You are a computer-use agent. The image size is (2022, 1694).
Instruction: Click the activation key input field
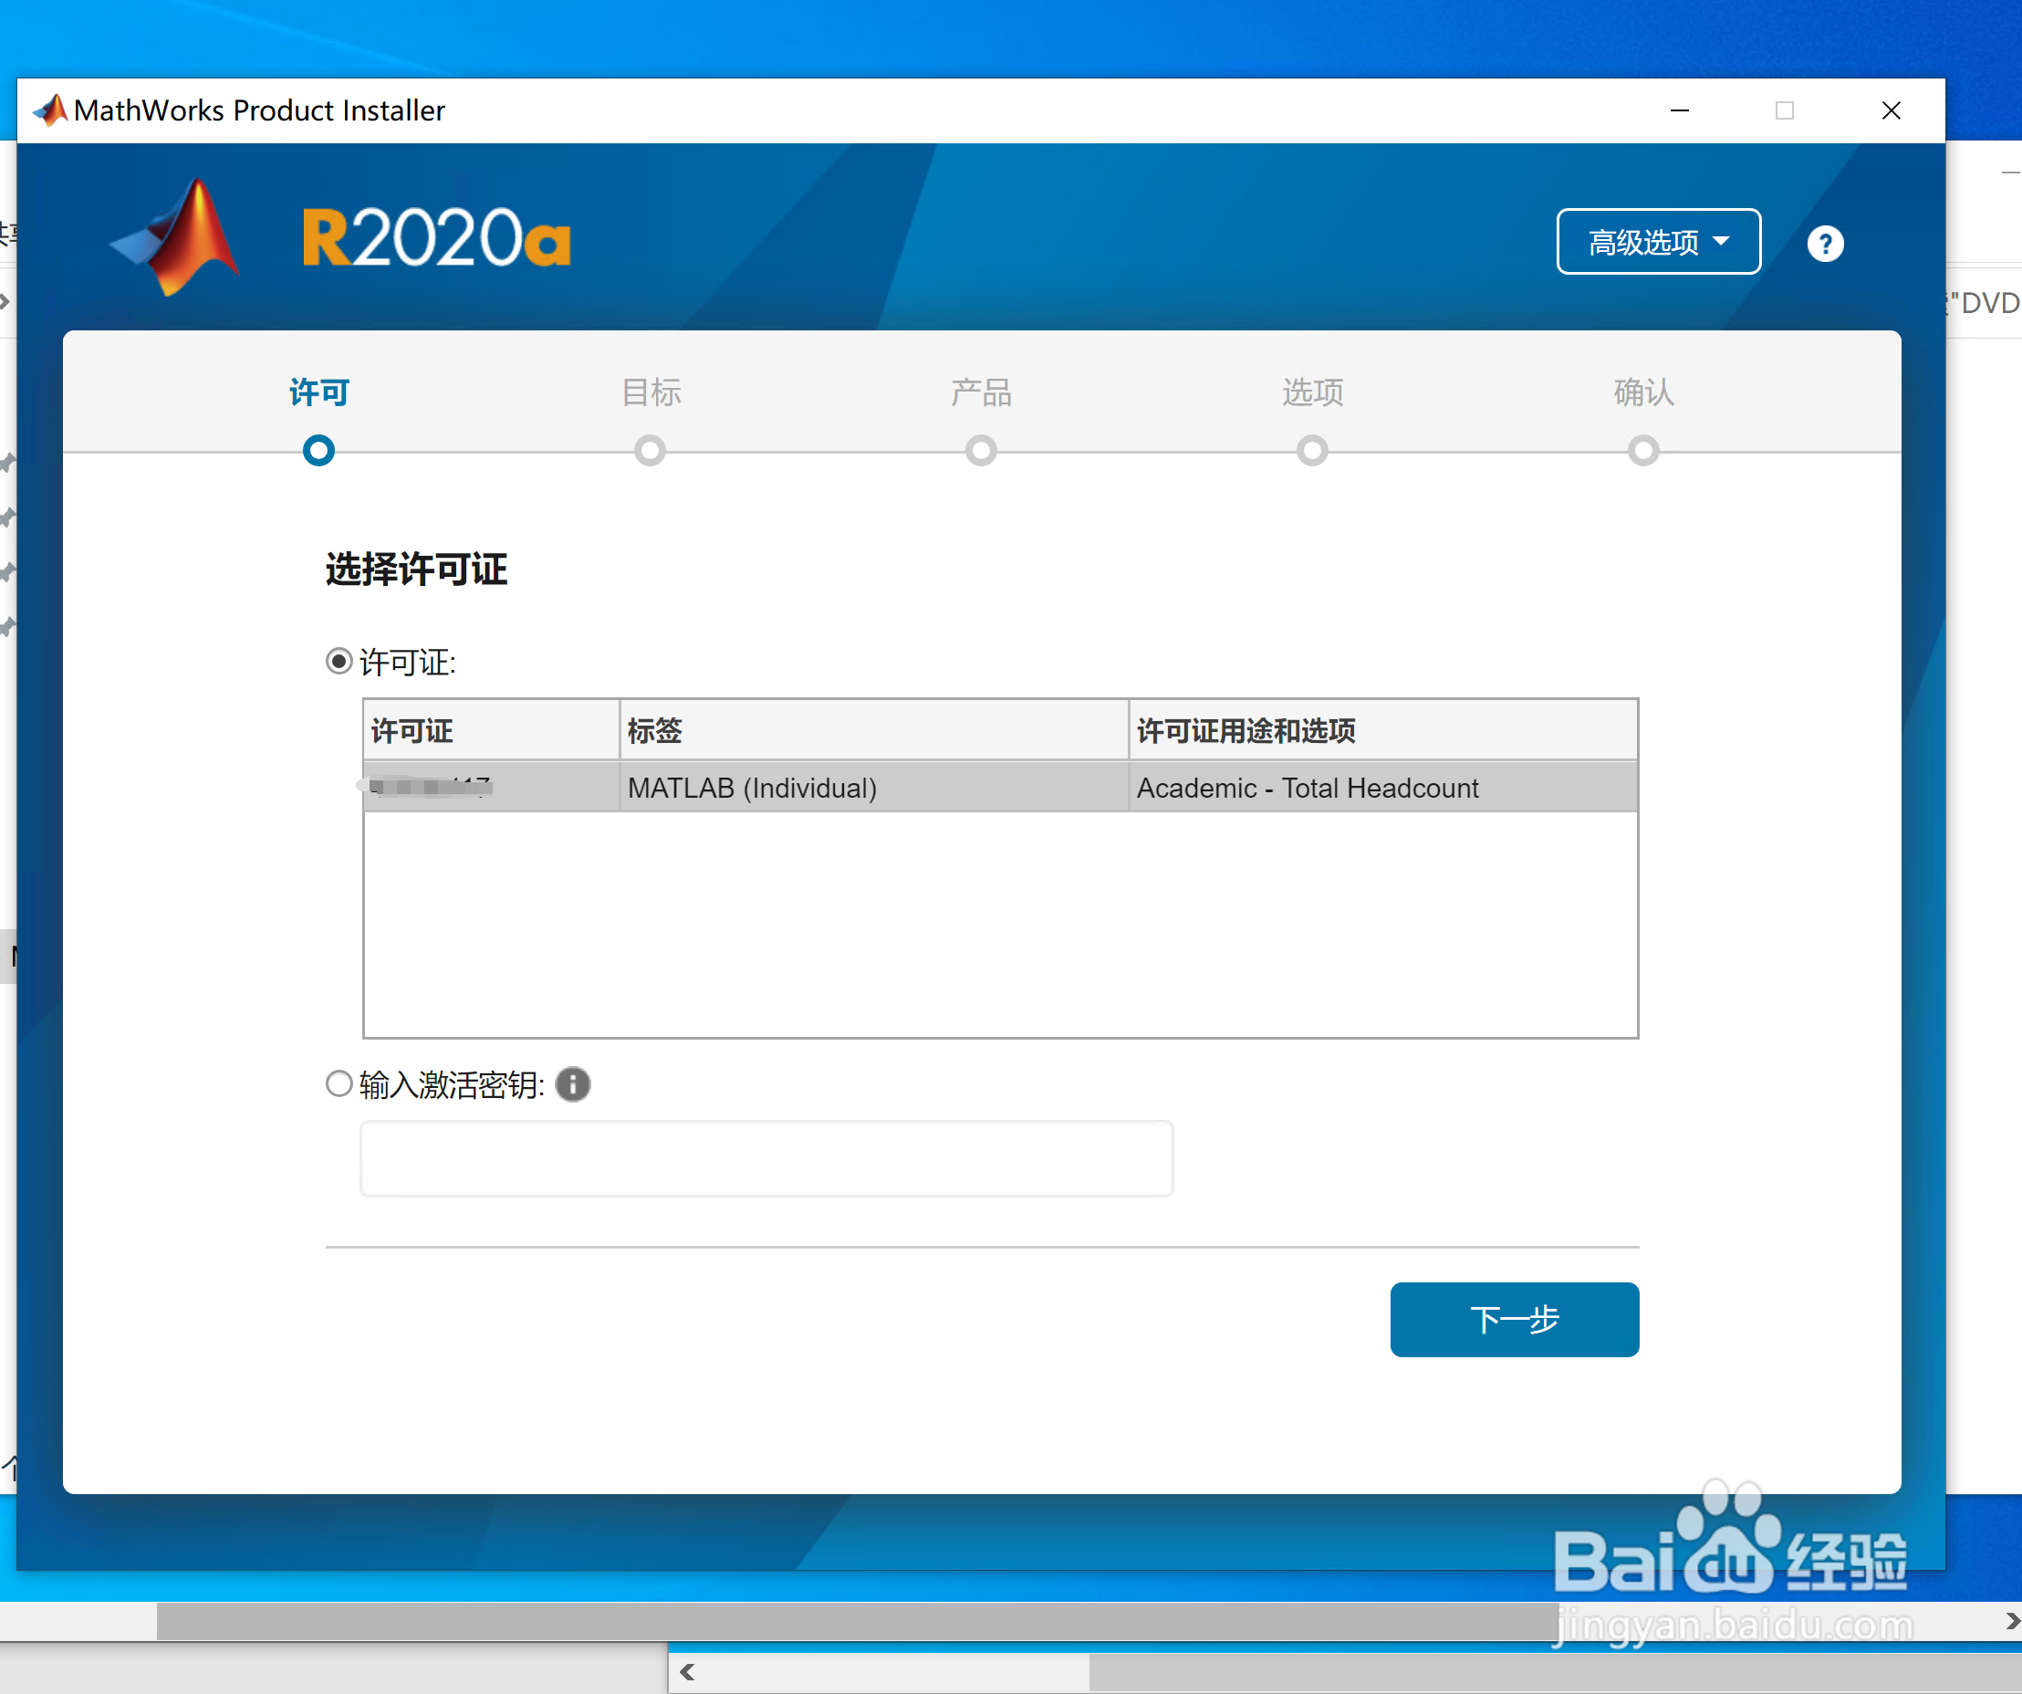coord(766,1157)
